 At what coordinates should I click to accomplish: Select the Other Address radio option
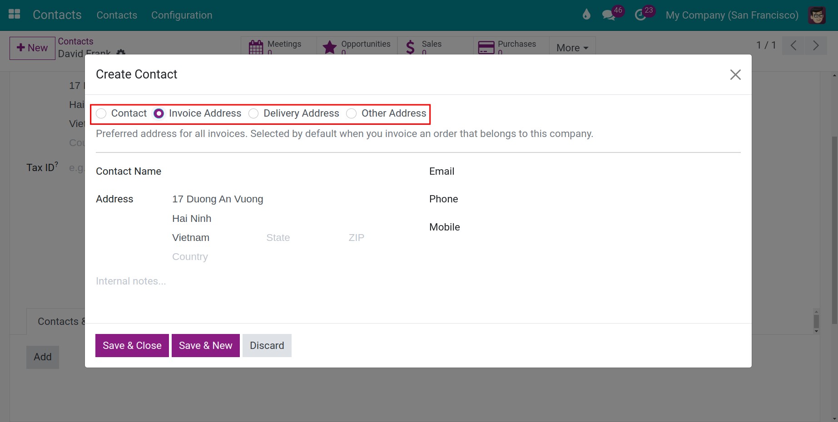coord(352,113)
